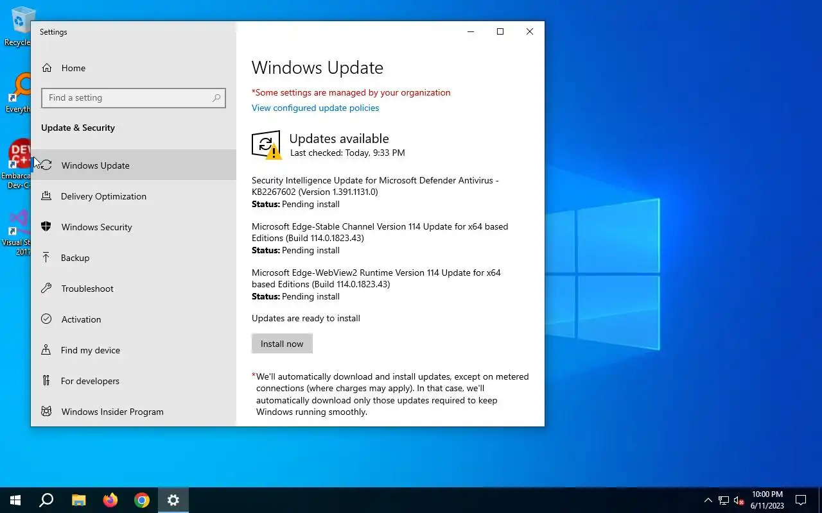This screenshot has width=822, height=513.
Task: Click the Updates available status text
Action: click(339, 139)
